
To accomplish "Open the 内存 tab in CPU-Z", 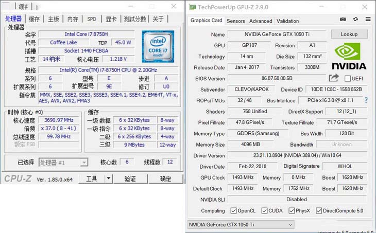I will (73, 19).
